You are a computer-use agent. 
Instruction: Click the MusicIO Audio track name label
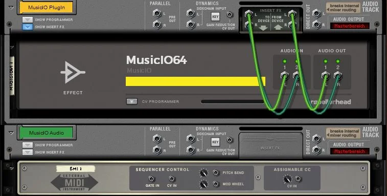tap(47, 133)
